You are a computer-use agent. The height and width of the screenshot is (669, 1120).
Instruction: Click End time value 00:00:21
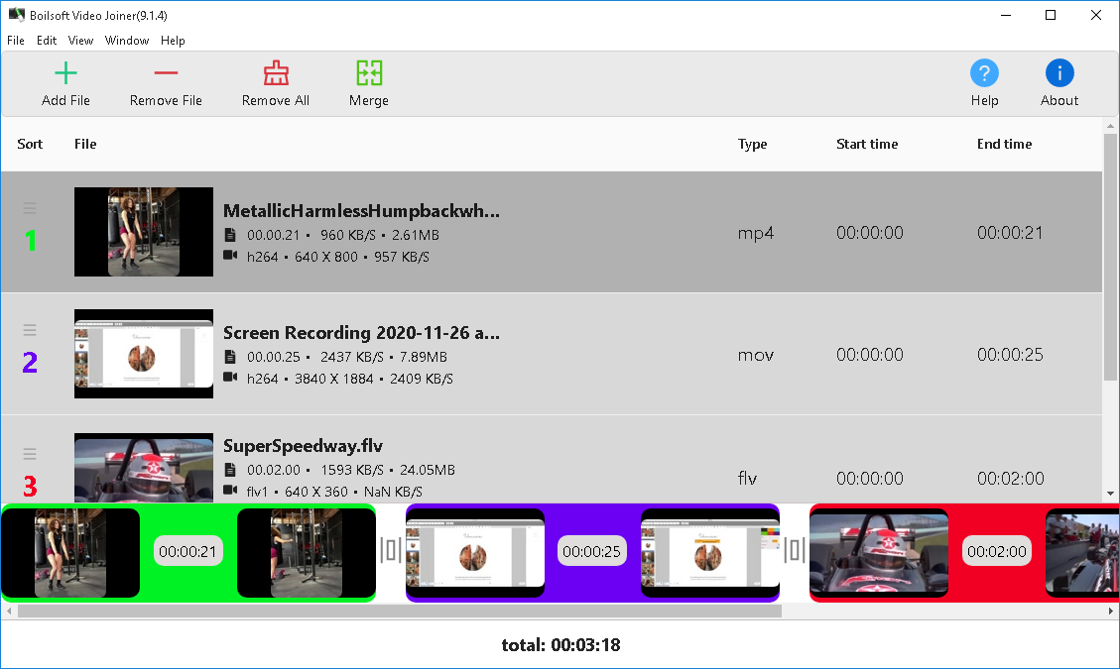click(x=1010, y=233)
